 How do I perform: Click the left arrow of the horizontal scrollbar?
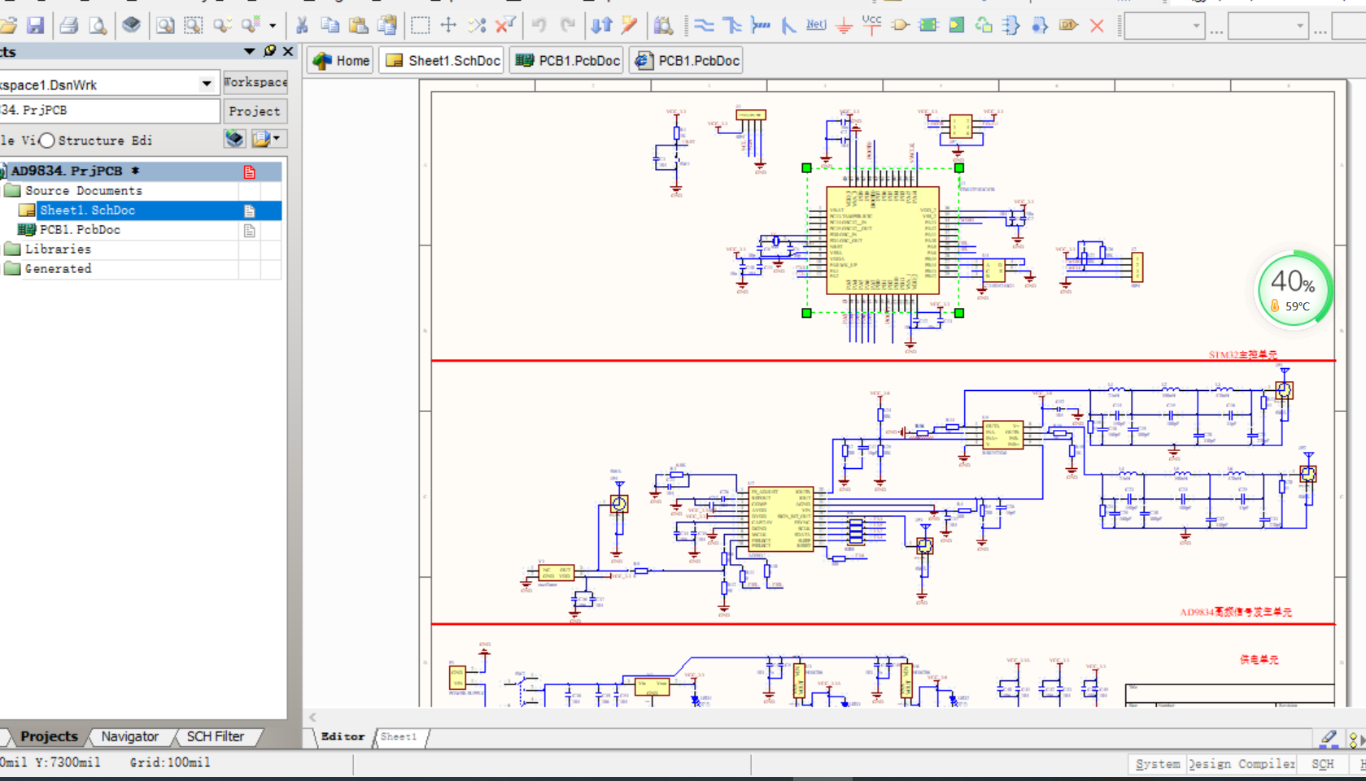click(x=312, y=717)
